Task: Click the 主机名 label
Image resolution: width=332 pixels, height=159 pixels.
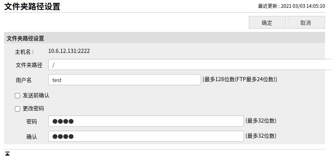Action: coord(24,52)
